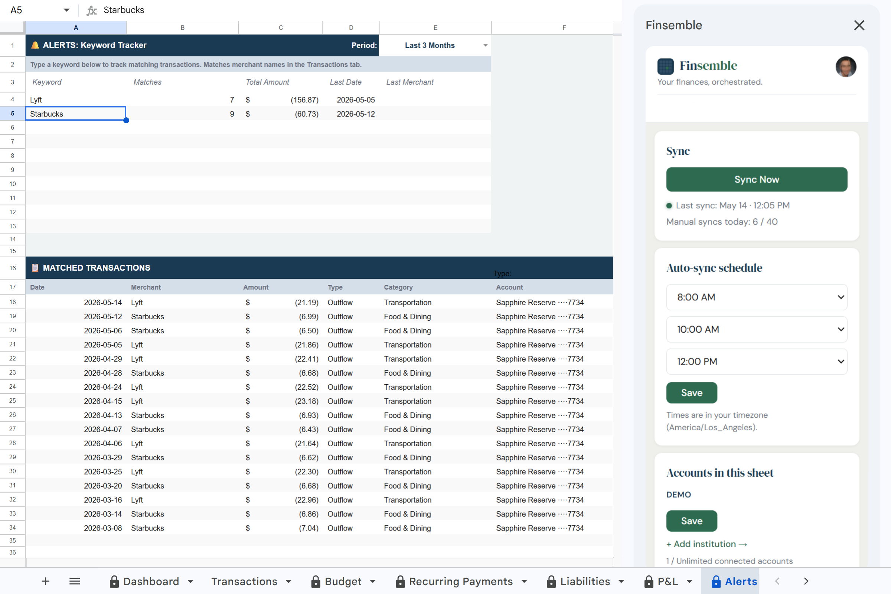Switch to the Transactions sheet tab
This screenshot has height=594, width=891.
point(244,581)
